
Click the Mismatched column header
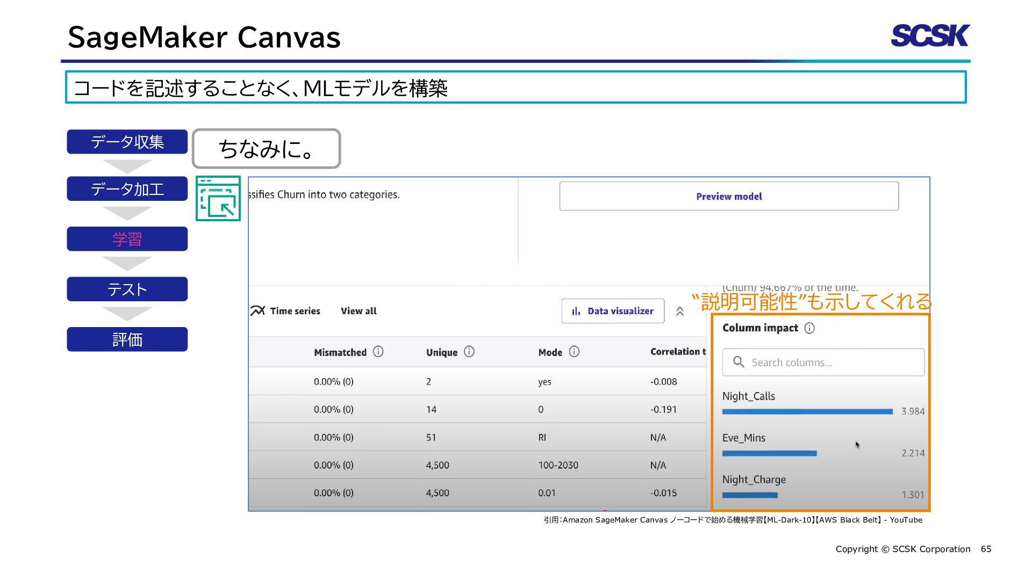click(340, 352)
